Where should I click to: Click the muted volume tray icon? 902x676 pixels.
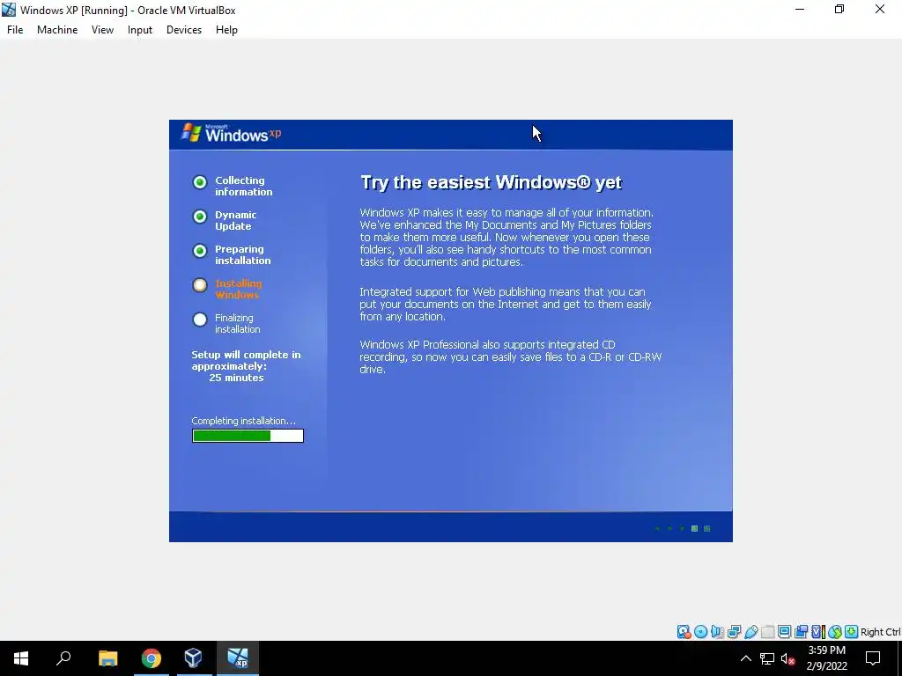point(788,658)
